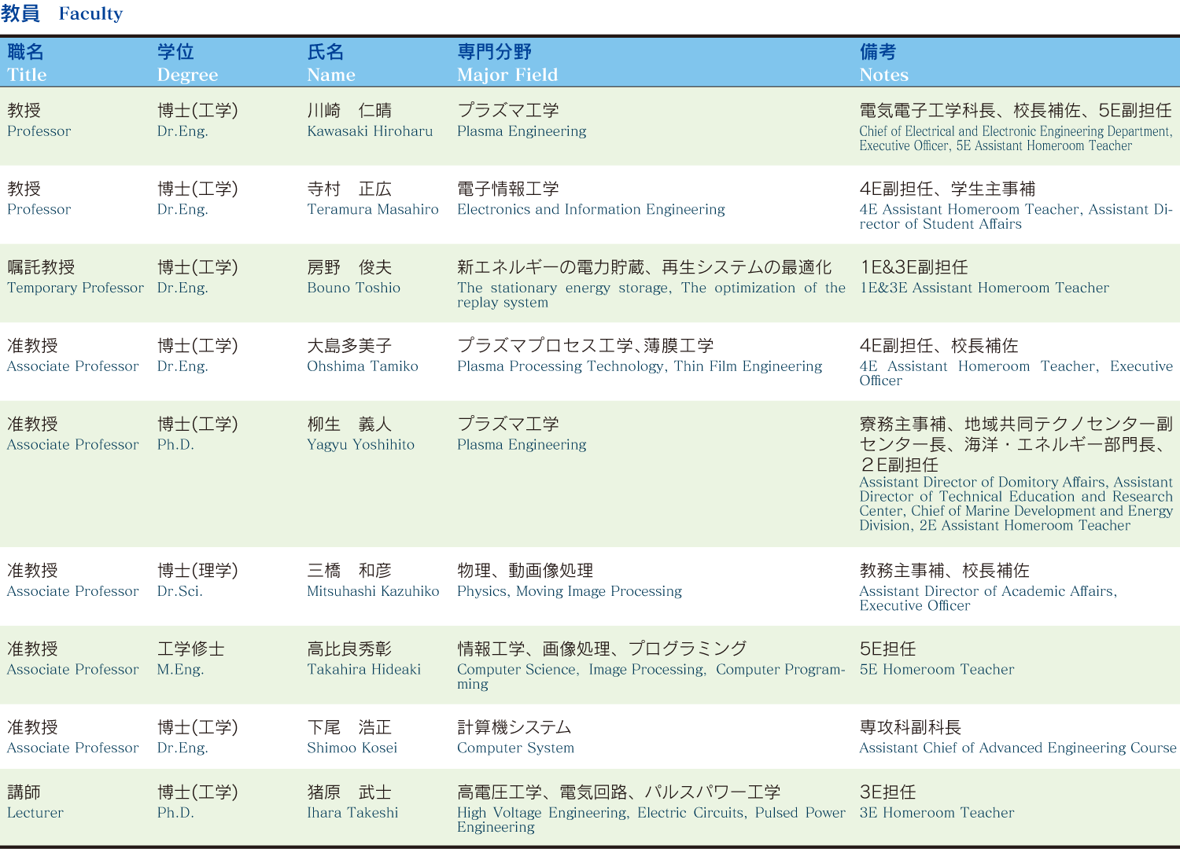
Task: Click the 'Title' column header
Action: pyautogui.click(x=27, y=75)
